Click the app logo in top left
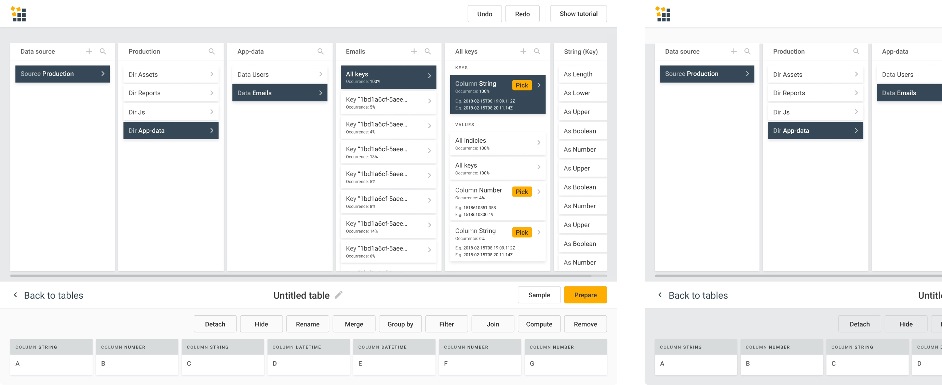The image size is (942, 385). [18, 14]
